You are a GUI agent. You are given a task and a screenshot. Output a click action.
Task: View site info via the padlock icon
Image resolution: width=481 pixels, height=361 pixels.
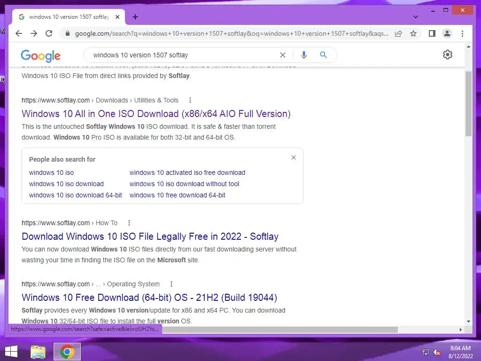pyautogui.click(x=68, y=33)
